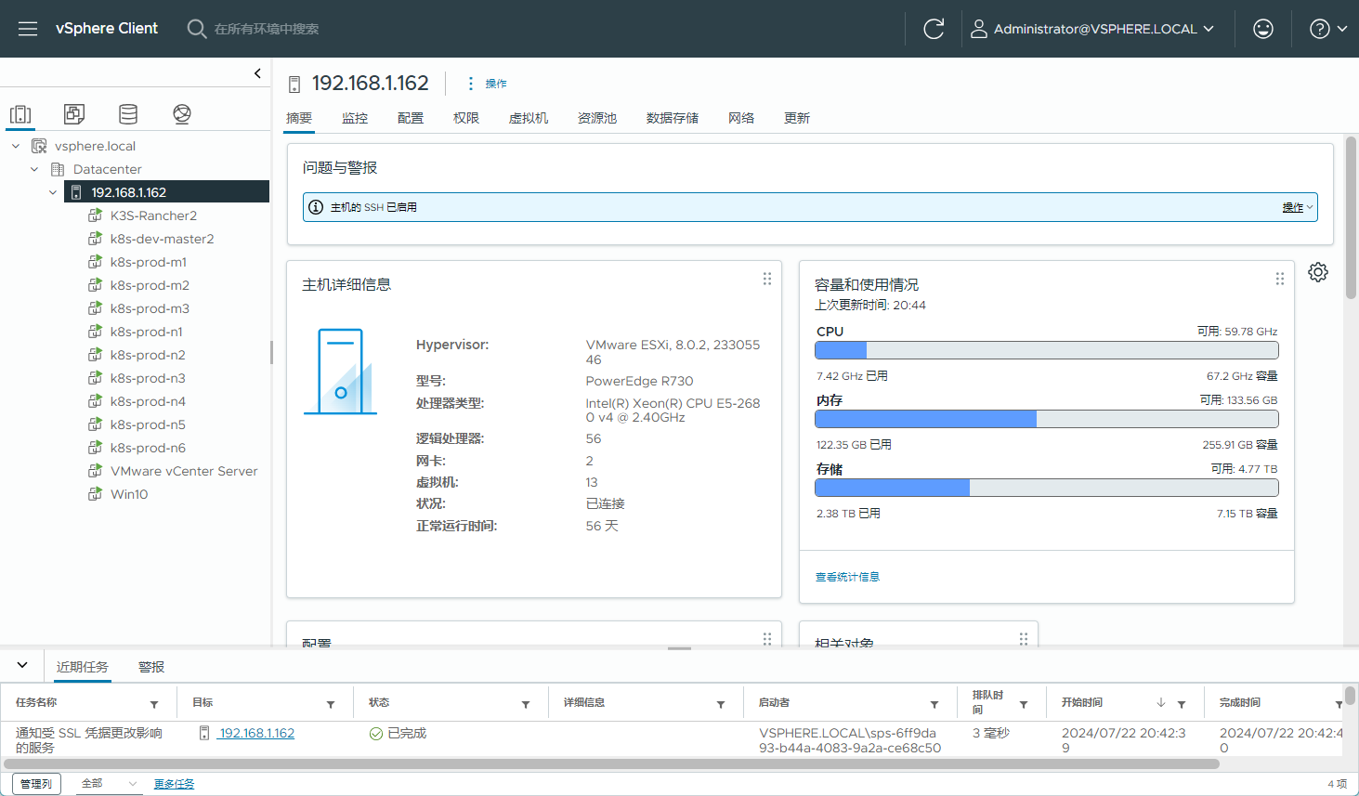This screenshot has height=796, width=1359.
Task: Switch to the 网络 tab
Action: (x=741, y=118)
